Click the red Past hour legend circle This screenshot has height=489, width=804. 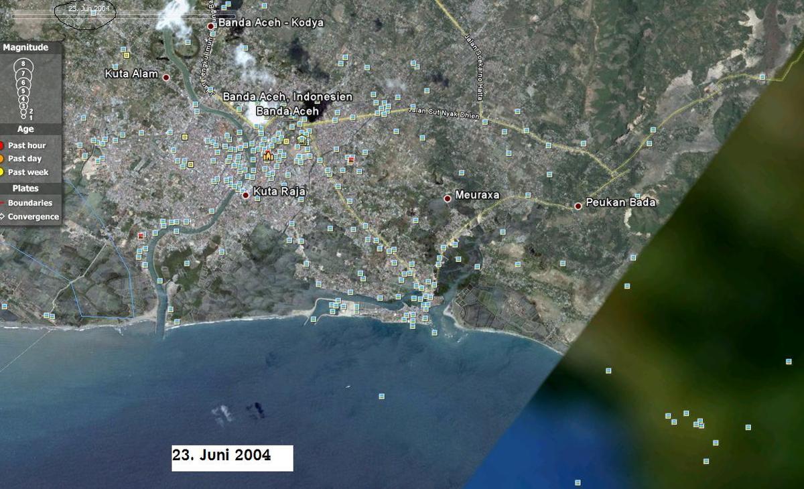(x=3, y=145)
